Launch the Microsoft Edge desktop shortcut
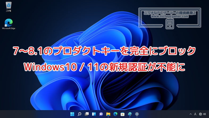The height and width of the screenshot is (118, 209). tap(9, 24)
